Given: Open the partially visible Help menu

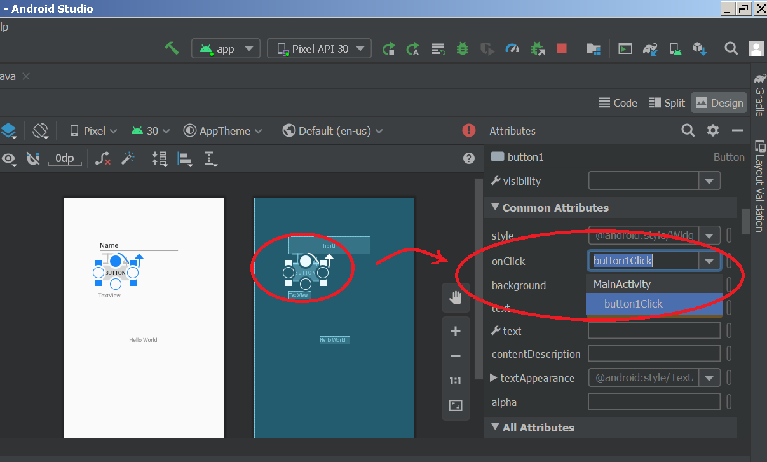Looking at the screenshot, I should [x=4, y=27].
